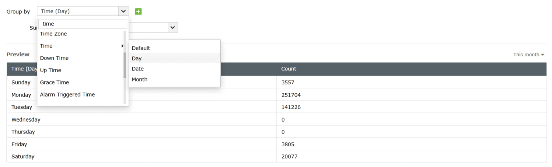Image resolution: width=552 pixels, height=167 pixels.
Task: Choose Alarm Triggered Time option
Action: (x=67, y=95)
